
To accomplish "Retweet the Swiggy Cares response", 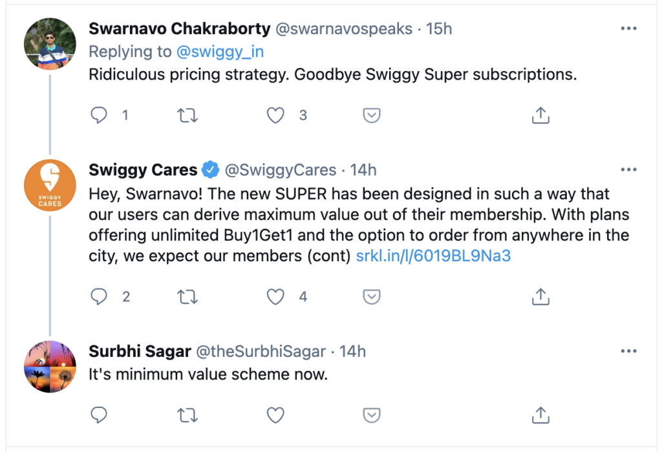I will coord(187,297).
